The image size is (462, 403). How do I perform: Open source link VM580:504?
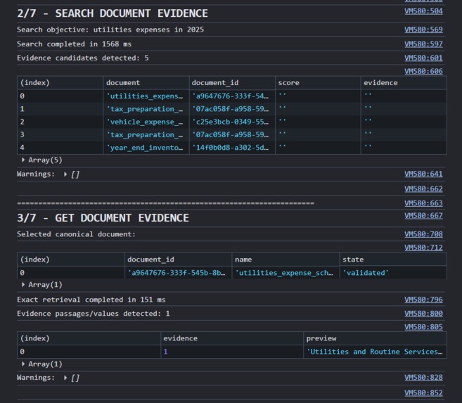coord(423,11)
